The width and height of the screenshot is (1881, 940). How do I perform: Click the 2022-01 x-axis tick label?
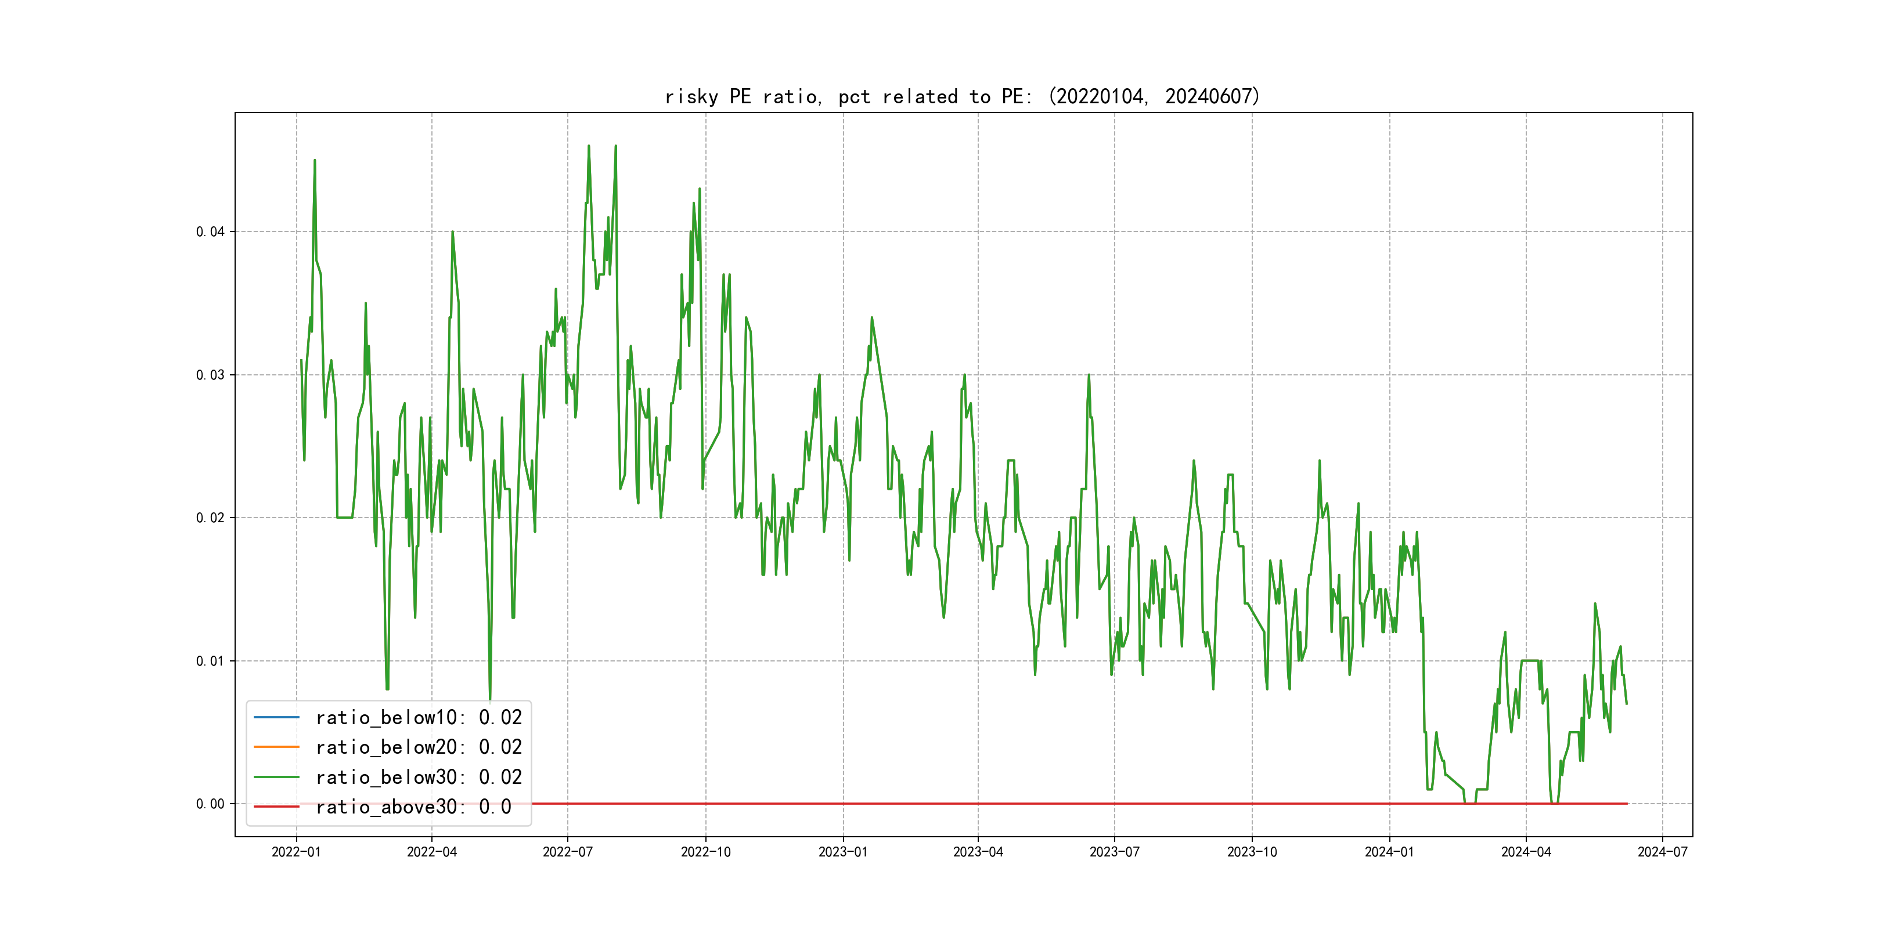tap(296, 852)
